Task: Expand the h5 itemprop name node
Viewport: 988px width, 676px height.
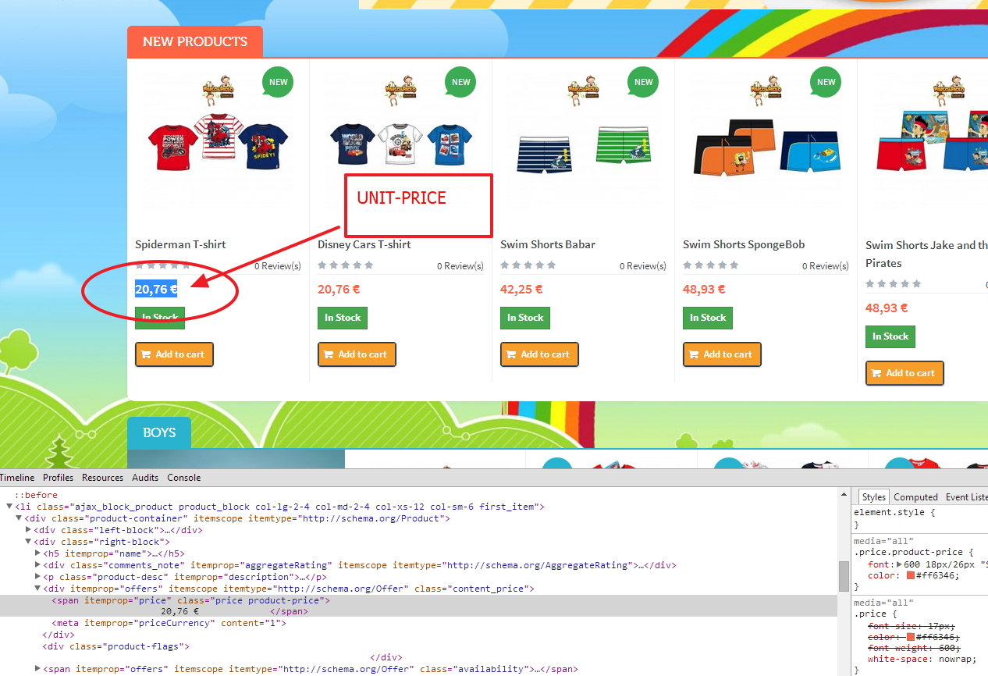Action: pos(37,553)
